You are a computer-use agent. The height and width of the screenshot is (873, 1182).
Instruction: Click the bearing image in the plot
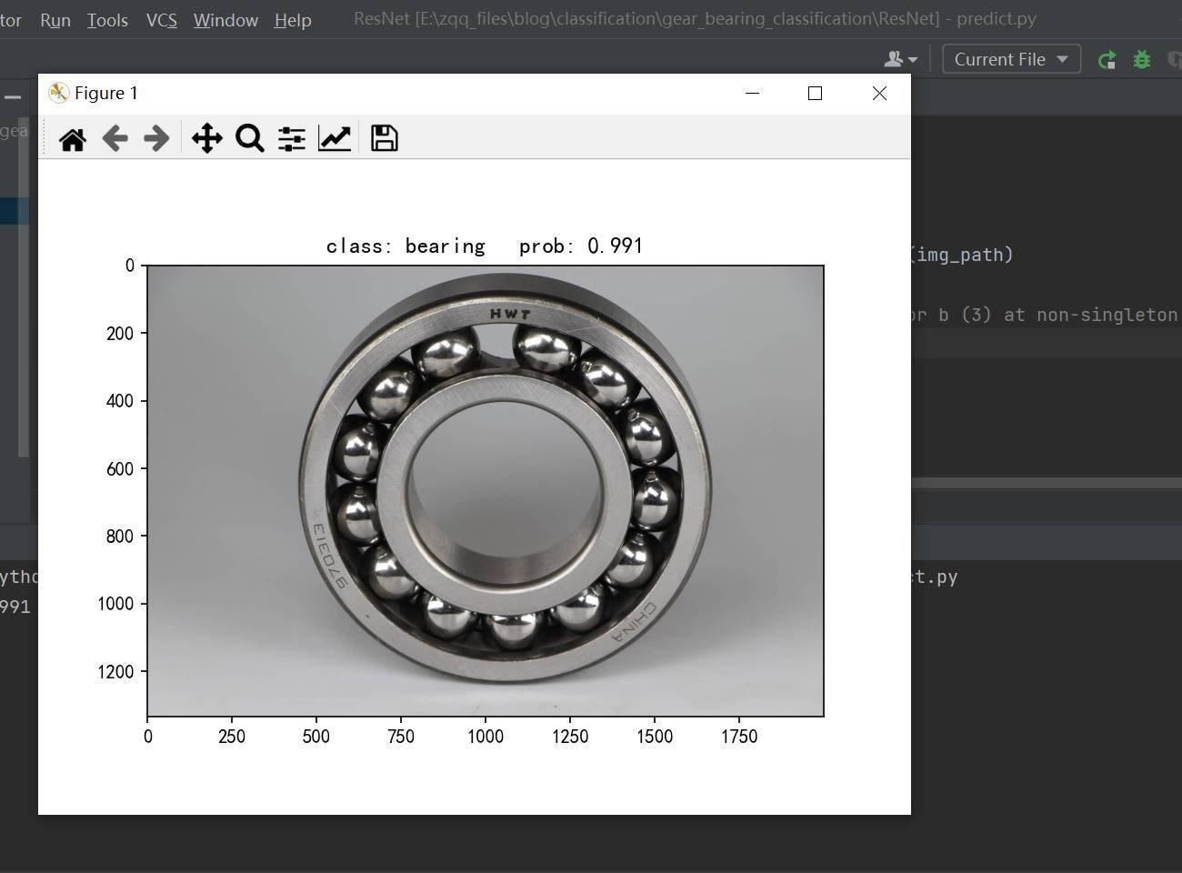pos(506,491)
